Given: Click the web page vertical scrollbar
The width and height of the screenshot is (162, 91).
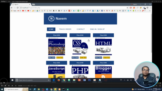Looking at the screenshot, I should pyautogui.click(x=151, y=33).
